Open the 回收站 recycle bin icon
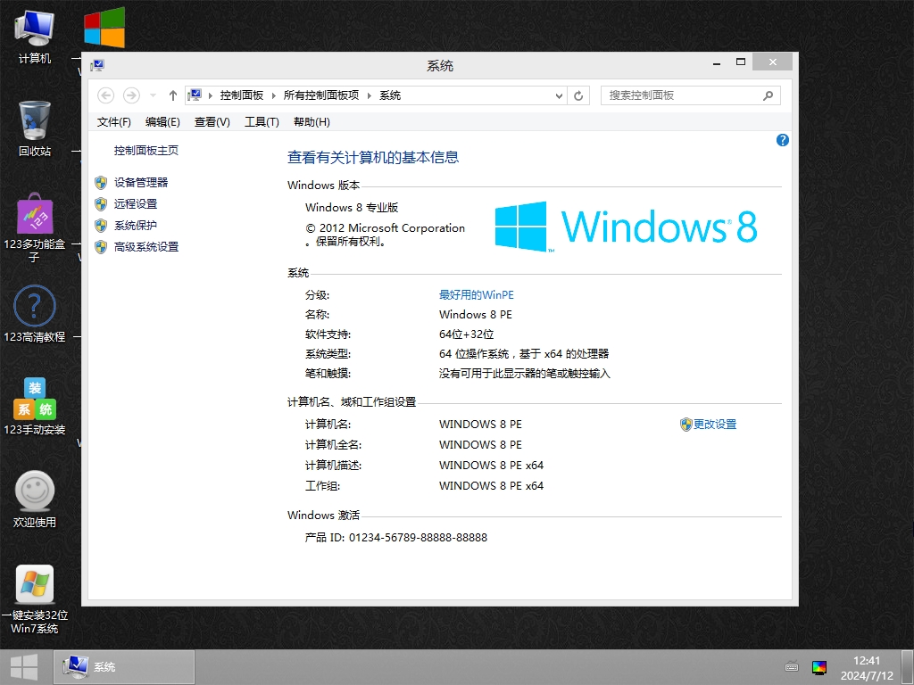Screen dimensions: 914x685 (x=35, y=128)
